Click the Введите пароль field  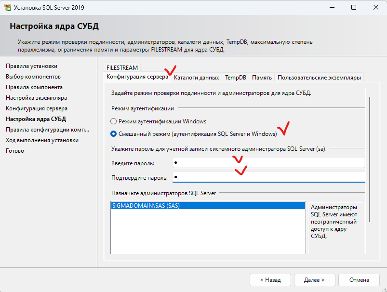point(269,163)
